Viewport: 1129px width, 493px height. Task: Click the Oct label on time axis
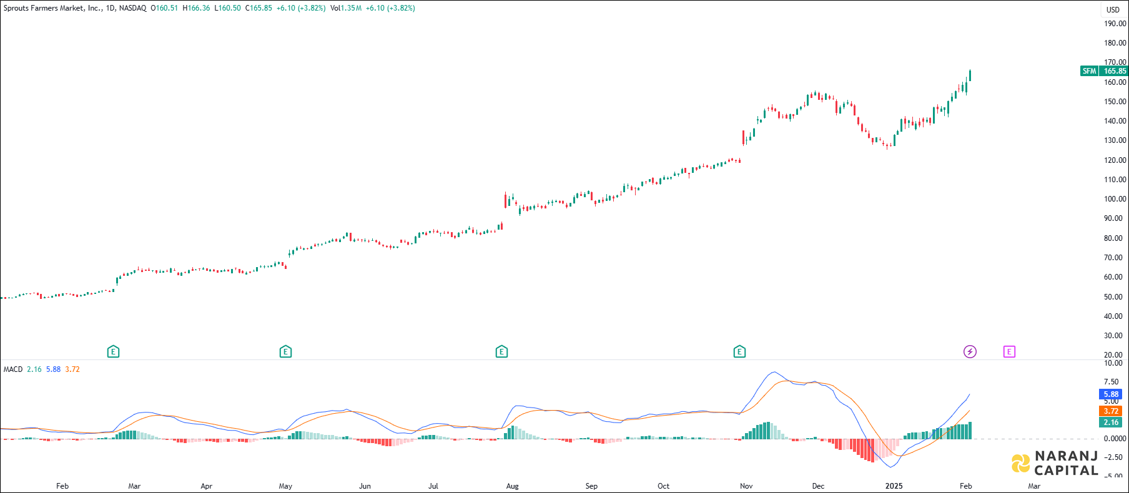click(663, 486)
